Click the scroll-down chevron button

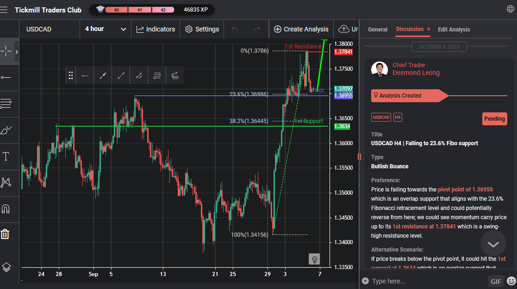tap(493, 244)
